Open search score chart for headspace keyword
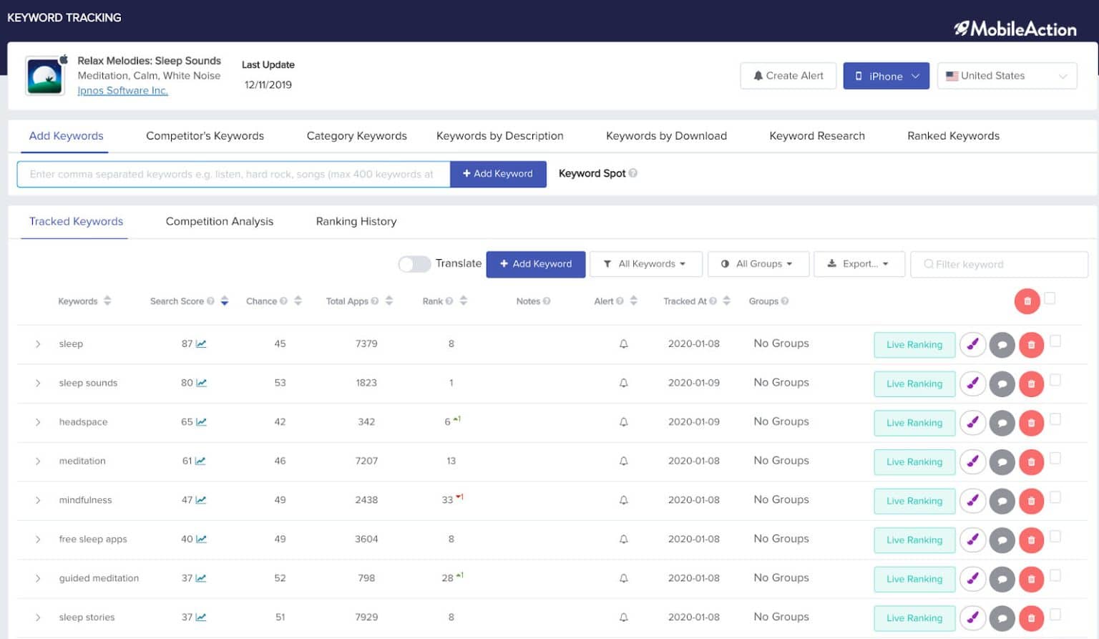Screen dimensions: 1099x639 (201, 422)
